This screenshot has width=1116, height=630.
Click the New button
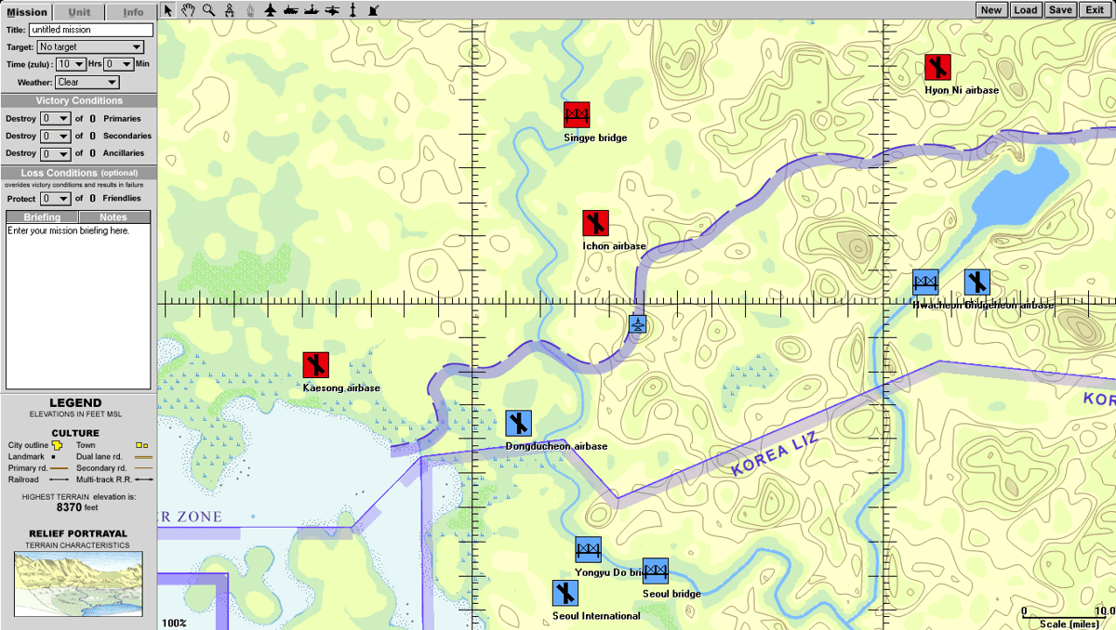click(x=991, y=10)
